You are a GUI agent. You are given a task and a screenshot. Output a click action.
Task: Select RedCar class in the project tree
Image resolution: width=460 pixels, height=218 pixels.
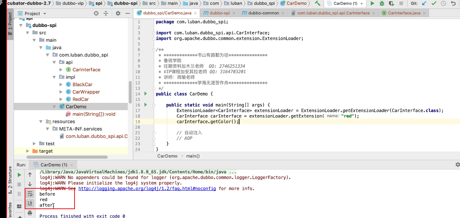(81, 99)
